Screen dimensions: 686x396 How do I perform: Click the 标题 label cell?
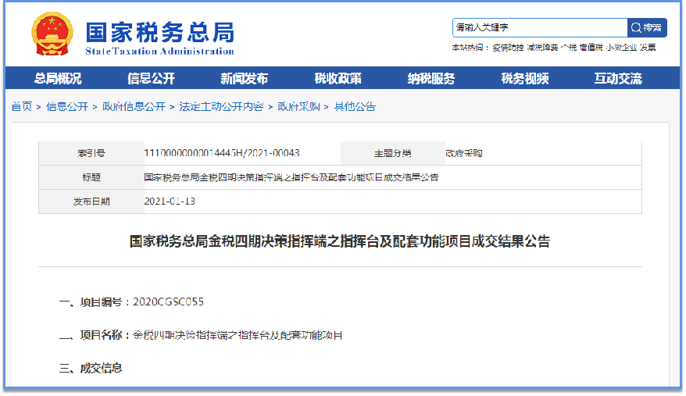[91, 177]
